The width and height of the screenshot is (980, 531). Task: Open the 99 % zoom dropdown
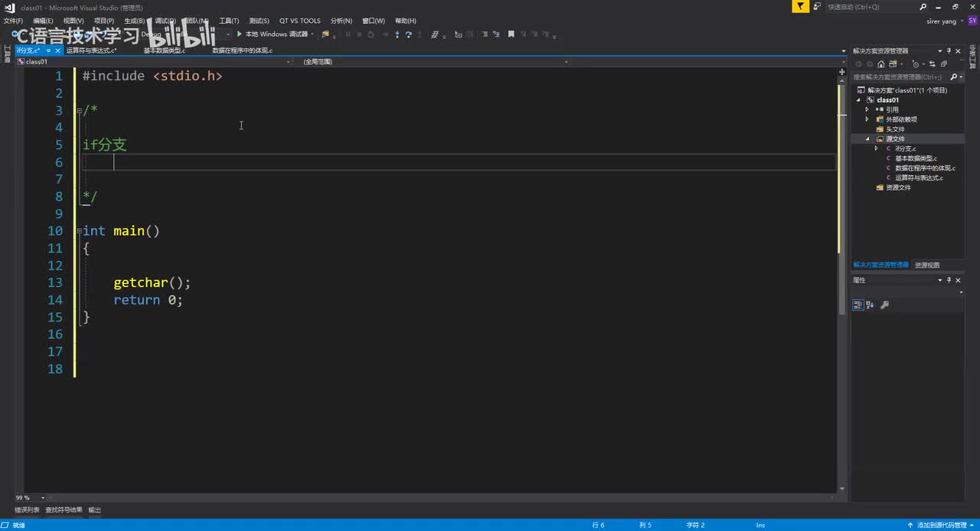42,497
